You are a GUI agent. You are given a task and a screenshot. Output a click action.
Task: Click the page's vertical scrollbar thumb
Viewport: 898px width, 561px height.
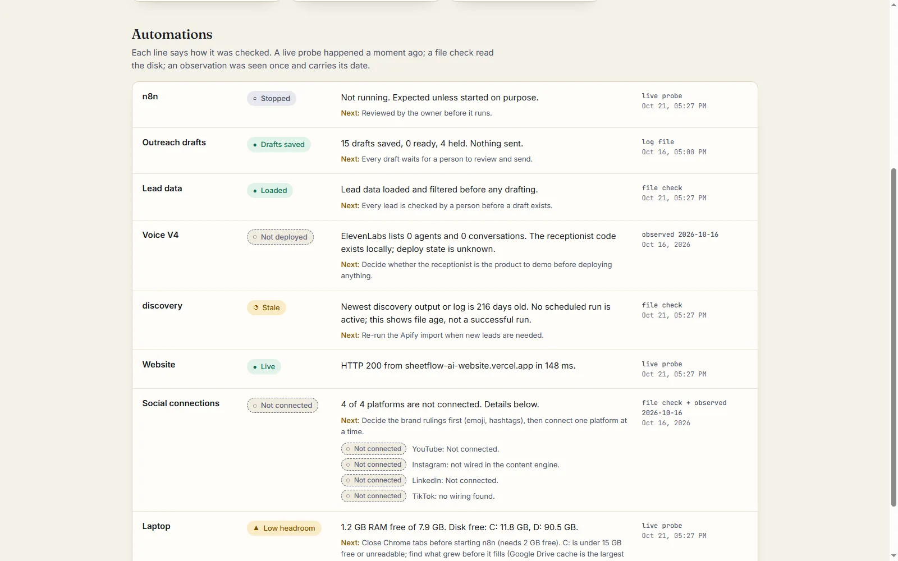(894, 337)
